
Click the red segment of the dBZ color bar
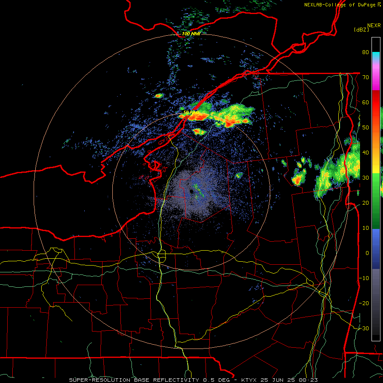pos(376,107)
